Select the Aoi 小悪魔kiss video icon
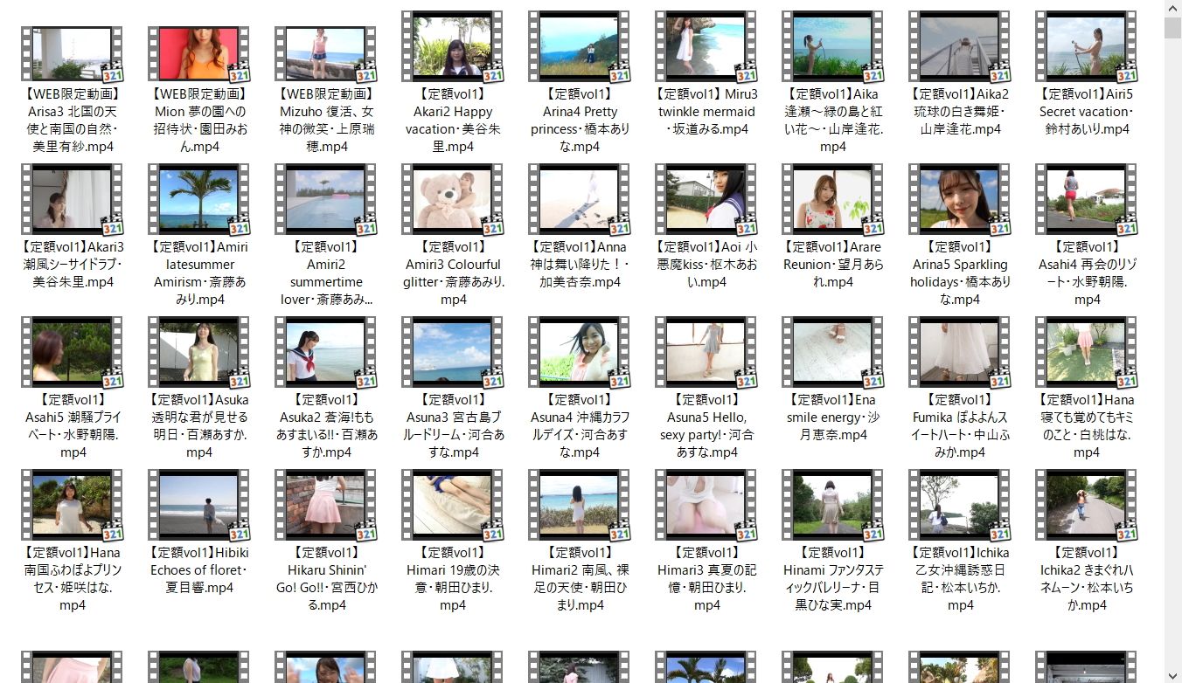The image size is (1182, 683). pos(706,199)
